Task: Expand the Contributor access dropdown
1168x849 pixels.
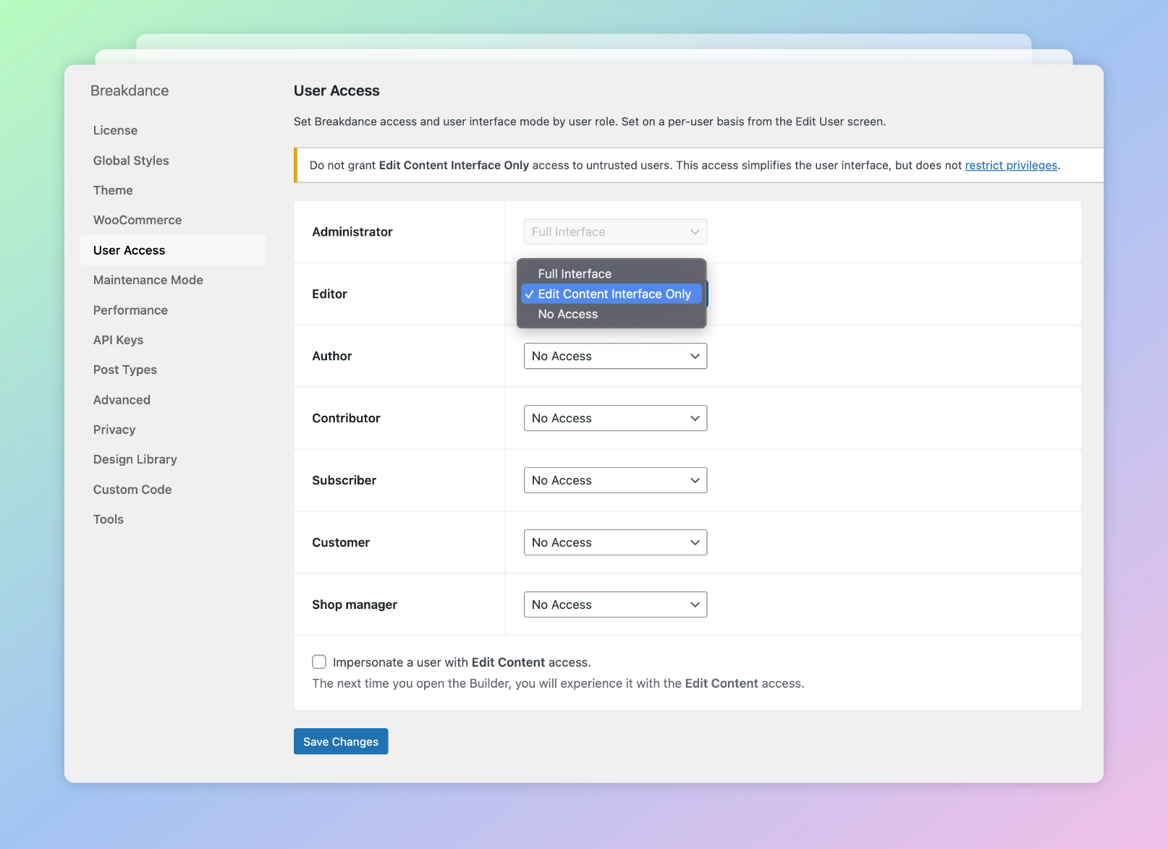Action: coord(615,419)
